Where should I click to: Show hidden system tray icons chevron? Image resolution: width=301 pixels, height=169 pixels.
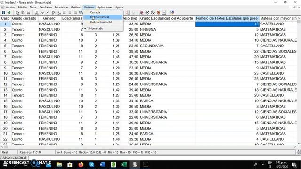coord(263,165)
